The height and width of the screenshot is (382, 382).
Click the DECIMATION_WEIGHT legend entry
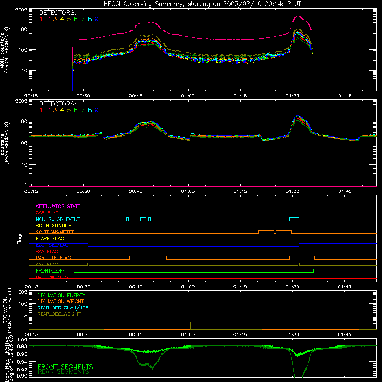[61, 301]
